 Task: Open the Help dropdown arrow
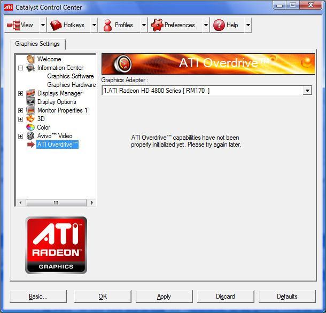point(248,25)
